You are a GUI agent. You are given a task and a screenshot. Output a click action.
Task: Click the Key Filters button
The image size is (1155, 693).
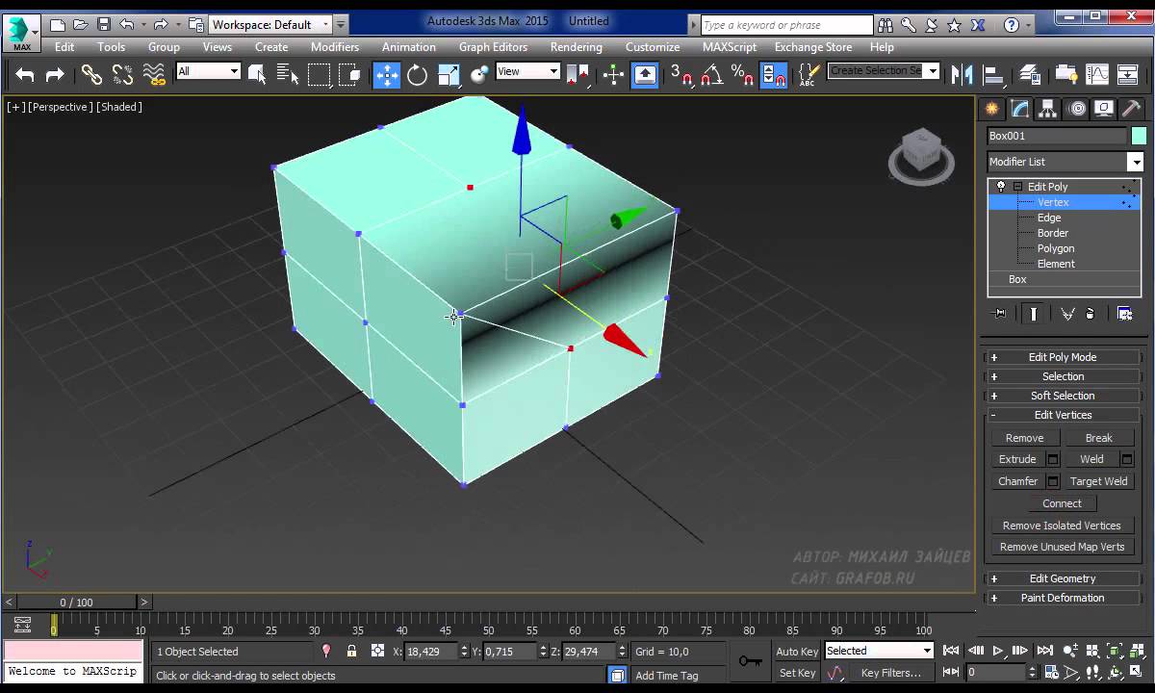[x=891, y=674]
